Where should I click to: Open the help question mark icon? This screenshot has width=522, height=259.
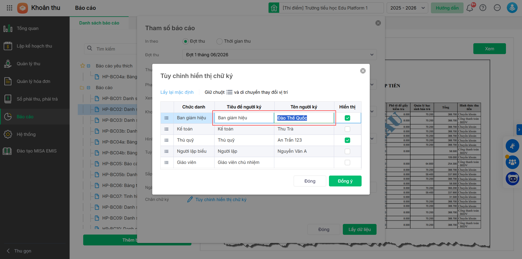pos(483,8)
